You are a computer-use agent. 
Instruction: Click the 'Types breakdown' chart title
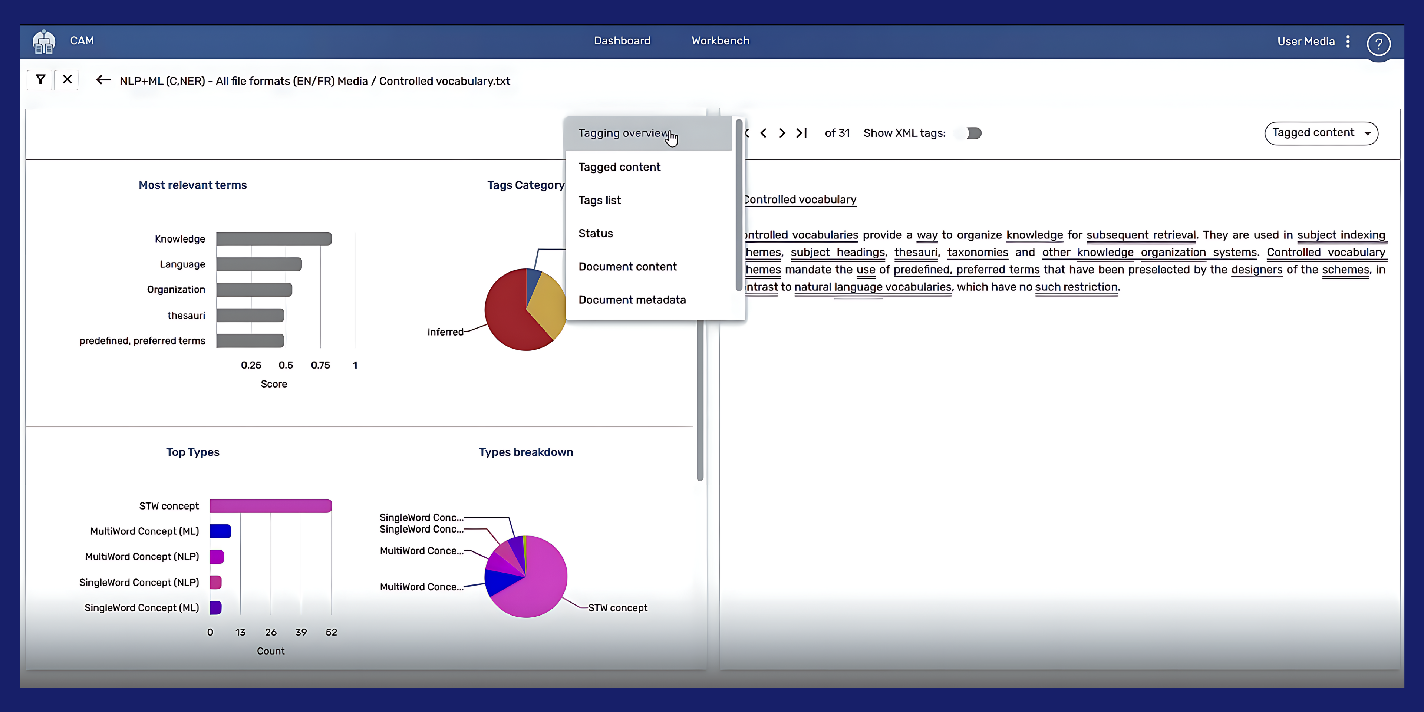(x=526, y=452)
